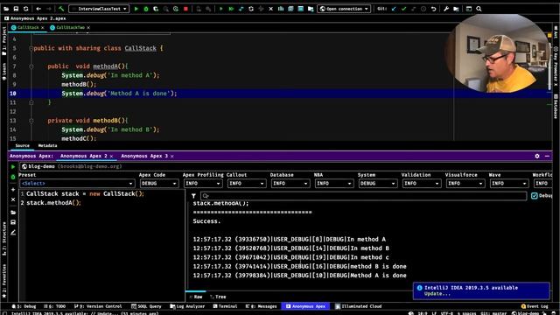Screen dimensions: 560x315
Task: Close the CallStackTwo editor tab
Action: pos(88,27)
